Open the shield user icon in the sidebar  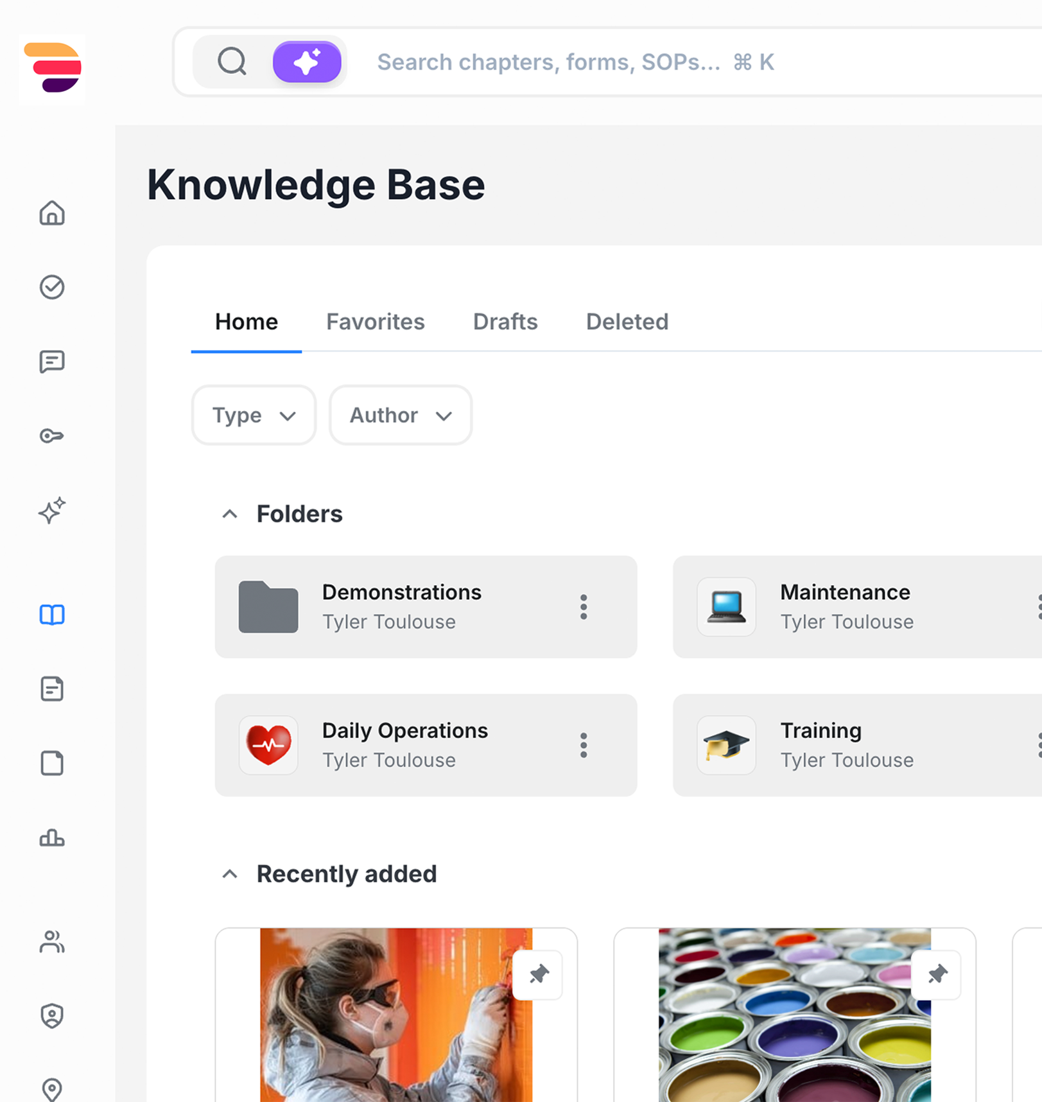pyautogui.click(x=52, y=1017)
